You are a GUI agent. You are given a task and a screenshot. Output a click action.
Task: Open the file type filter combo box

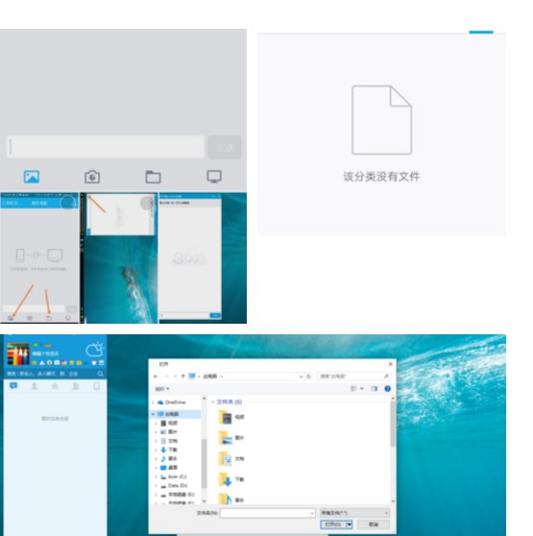pyautogui.click(x=354, y=513)
